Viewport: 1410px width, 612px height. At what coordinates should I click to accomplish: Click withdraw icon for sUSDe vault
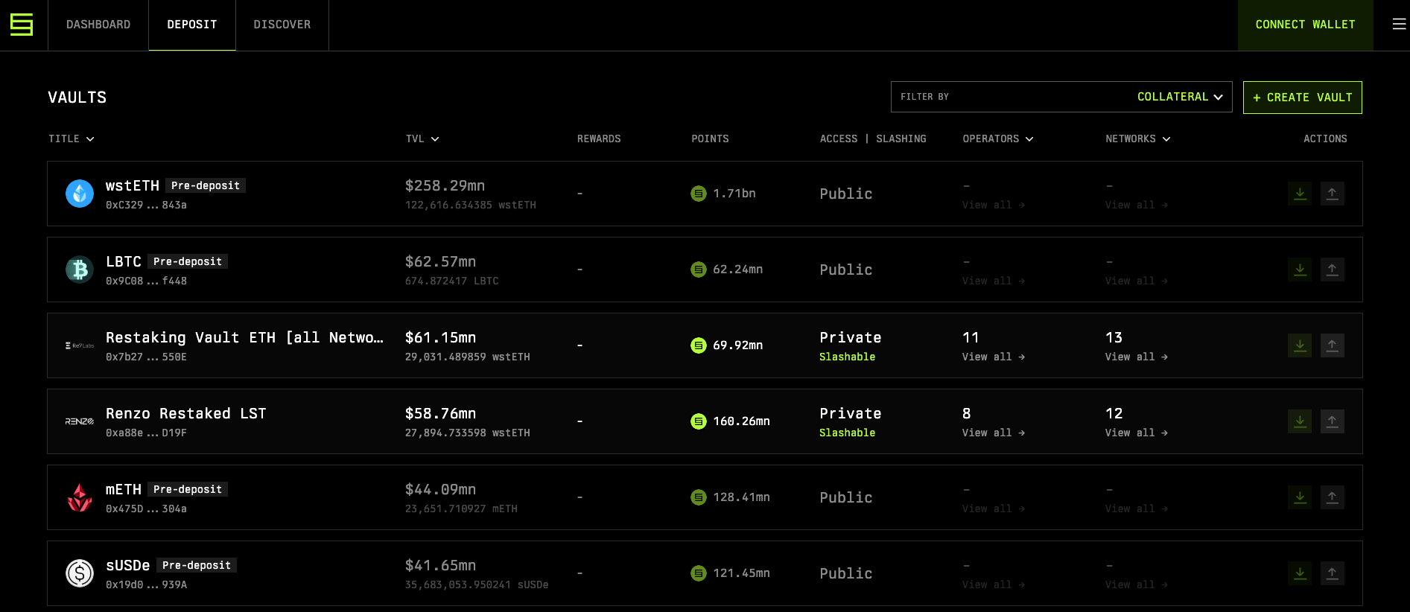tap(1333, 573)
